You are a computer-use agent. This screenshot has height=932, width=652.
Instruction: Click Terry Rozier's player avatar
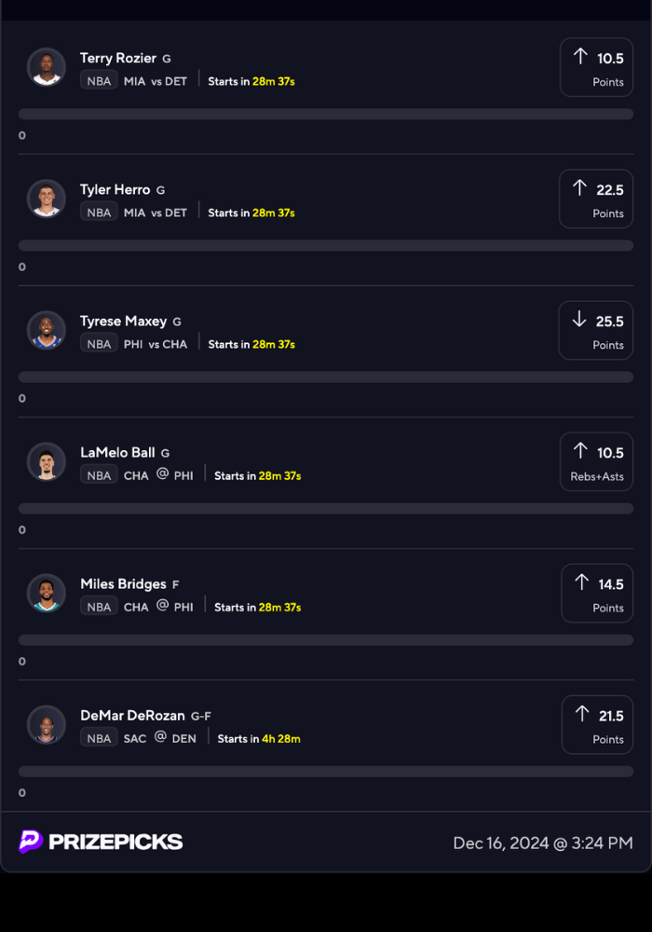click(47, 67)
